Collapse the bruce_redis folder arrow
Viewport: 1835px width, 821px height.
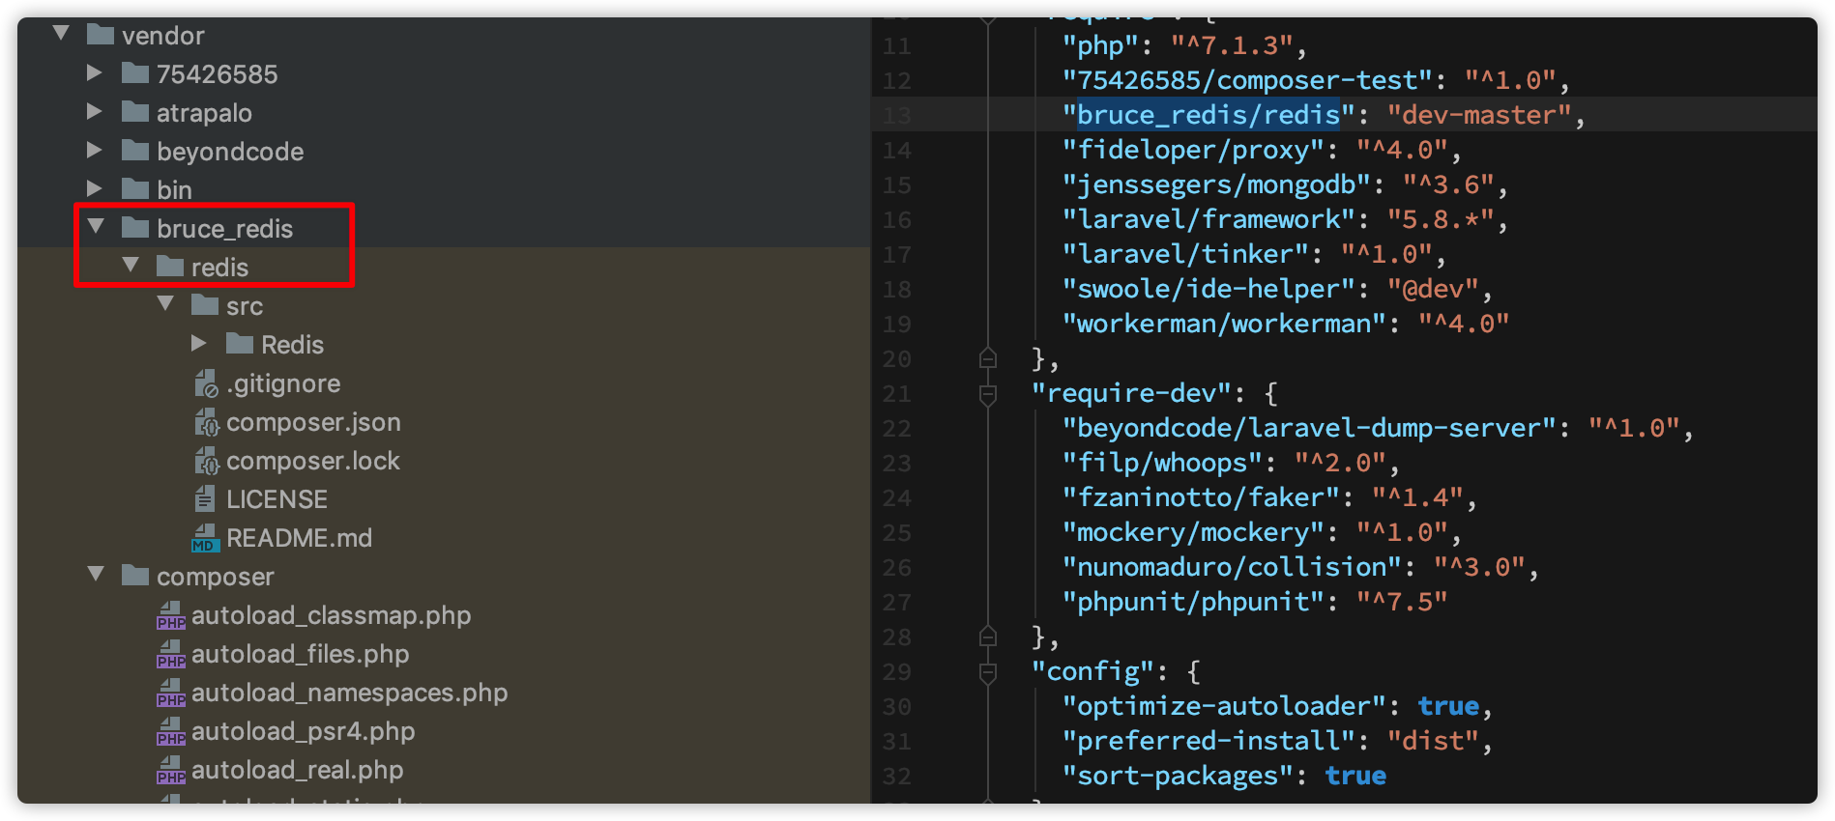pos(96,227)
